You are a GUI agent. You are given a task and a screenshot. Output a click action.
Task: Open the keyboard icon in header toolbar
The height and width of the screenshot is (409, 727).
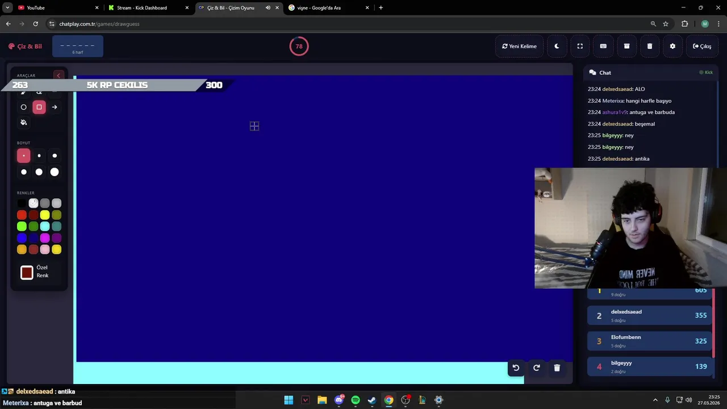[603, 46]
